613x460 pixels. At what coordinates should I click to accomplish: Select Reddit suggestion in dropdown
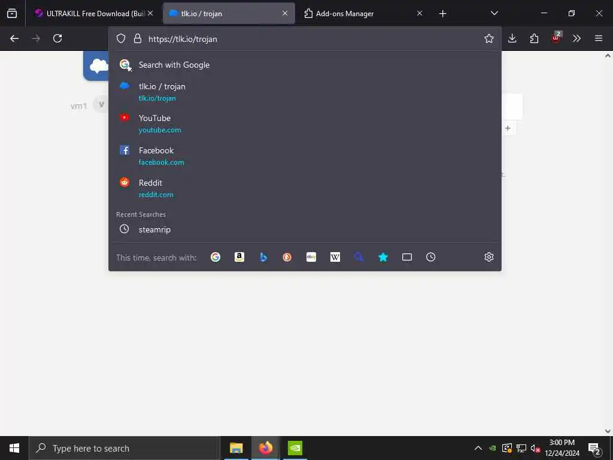(305, 188)
